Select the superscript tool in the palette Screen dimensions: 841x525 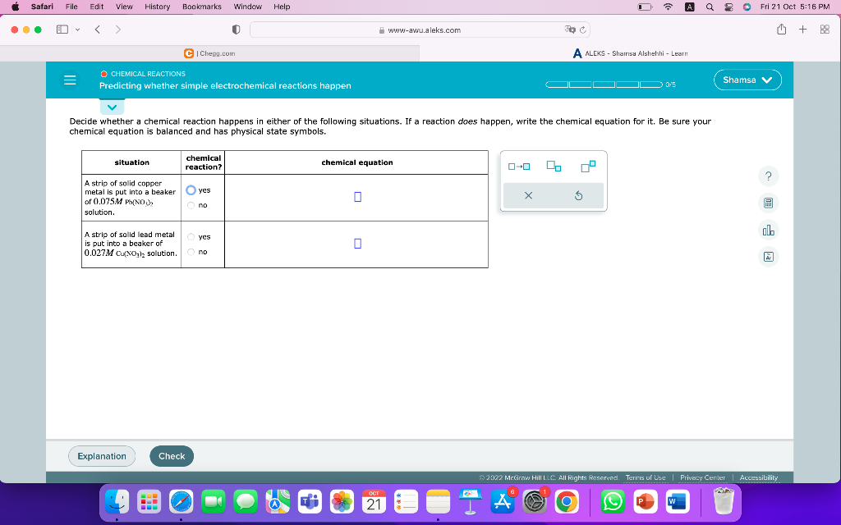pos(588,166)
